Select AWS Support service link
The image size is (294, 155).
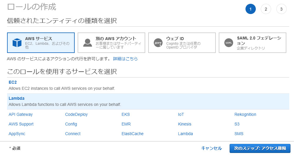pyautogui.click(x=21, y=124)
